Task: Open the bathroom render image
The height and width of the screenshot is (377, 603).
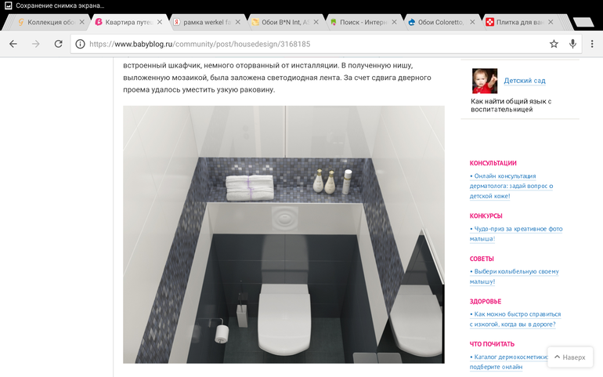Action: pos(283,234)
